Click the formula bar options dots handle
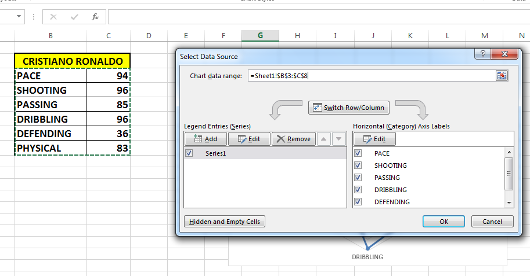This screenshot has width=530, height=276. (x=34, y=17)
